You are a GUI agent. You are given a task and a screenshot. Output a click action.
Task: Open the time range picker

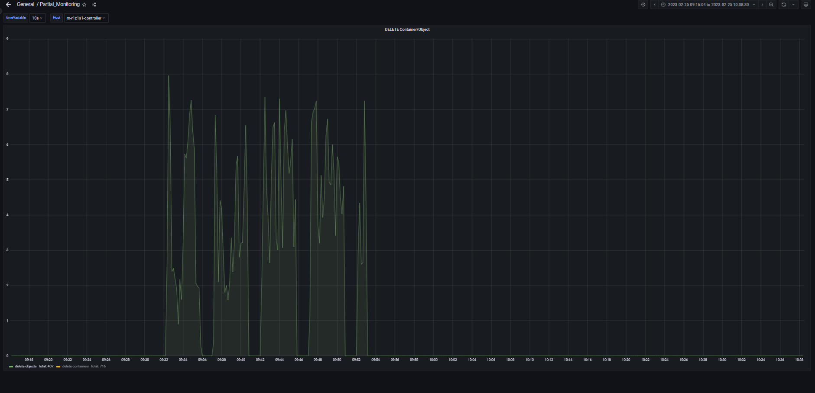tap(708, 5)
